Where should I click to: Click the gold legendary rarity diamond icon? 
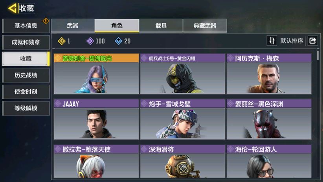pyautogui.click(x=62, y=41)
